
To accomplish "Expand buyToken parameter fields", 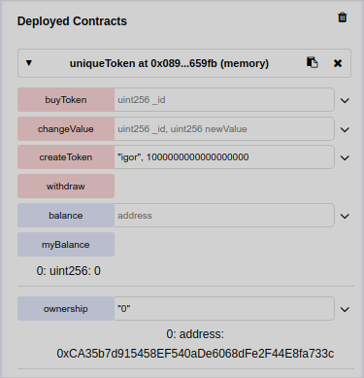I will (345, 100).
